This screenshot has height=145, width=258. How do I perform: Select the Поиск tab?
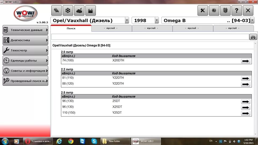tap(71, 28)
